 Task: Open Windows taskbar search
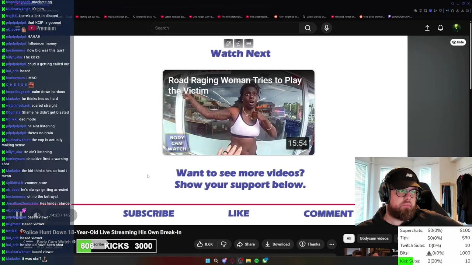point(216,261)
